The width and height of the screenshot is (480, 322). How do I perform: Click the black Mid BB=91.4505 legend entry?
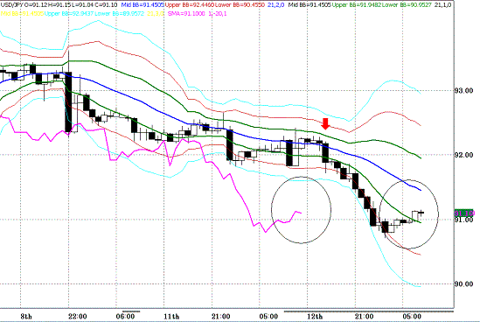310,5
